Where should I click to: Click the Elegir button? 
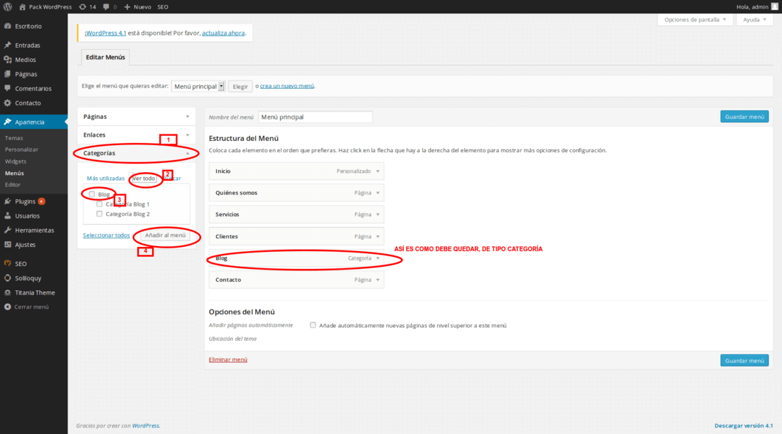(240, 86)
